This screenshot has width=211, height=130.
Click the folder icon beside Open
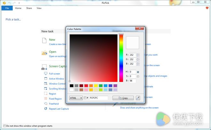tap(44, 53)
